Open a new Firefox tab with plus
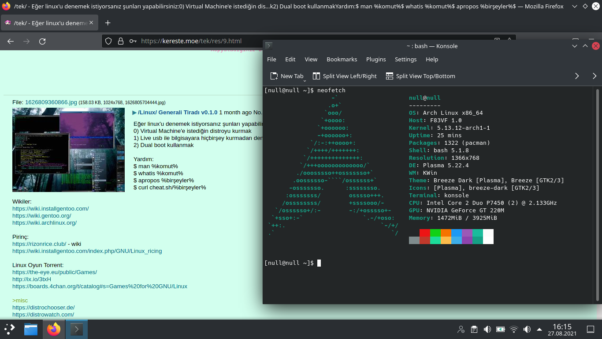Screen dimensions: 602x339 tap(108, 23)
